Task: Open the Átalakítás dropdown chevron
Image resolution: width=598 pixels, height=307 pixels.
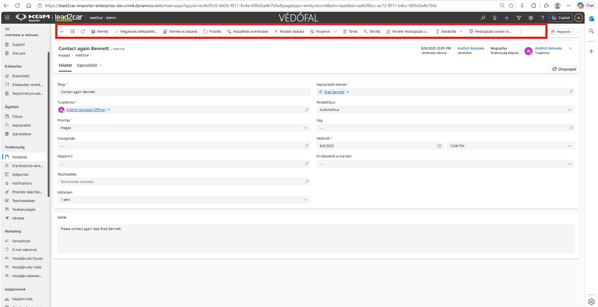Action: tap(461, 31)
